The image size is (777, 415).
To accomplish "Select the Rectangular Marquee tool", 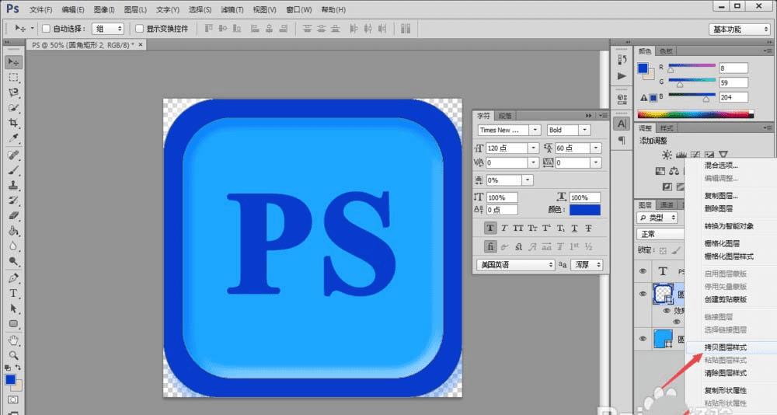I will [13, 78].
